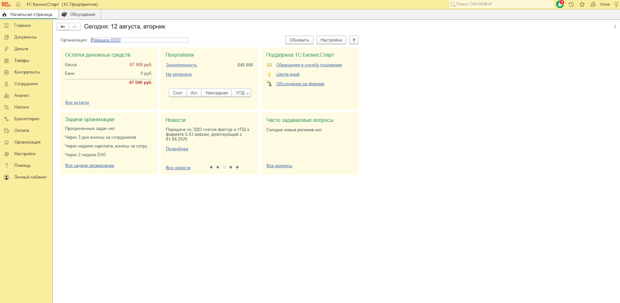The height and width of the screenshot is (303, 620).
Task: Click the back arrow navigation button
Action: [63, 27]
